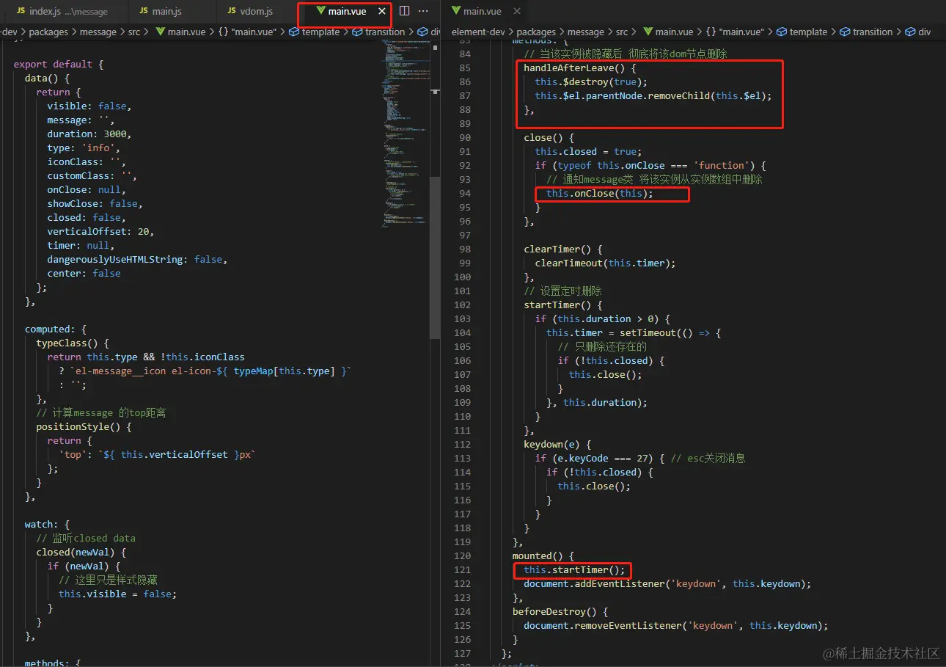Click the cube icon before left 'template'

(x=294, y=32)
